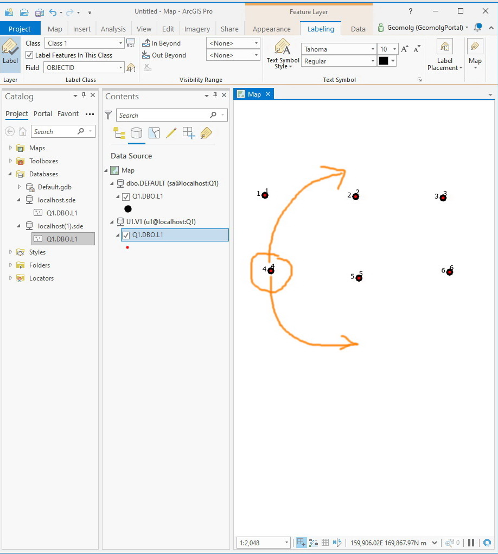Open the label Field OBJECTID dropdown

pyautogui.click(x=120, y=67)
